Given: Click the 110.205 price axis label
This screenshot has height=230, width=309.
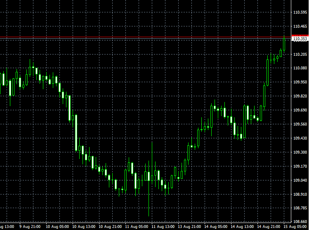Looking at the screenshot, I should point(300,54).
